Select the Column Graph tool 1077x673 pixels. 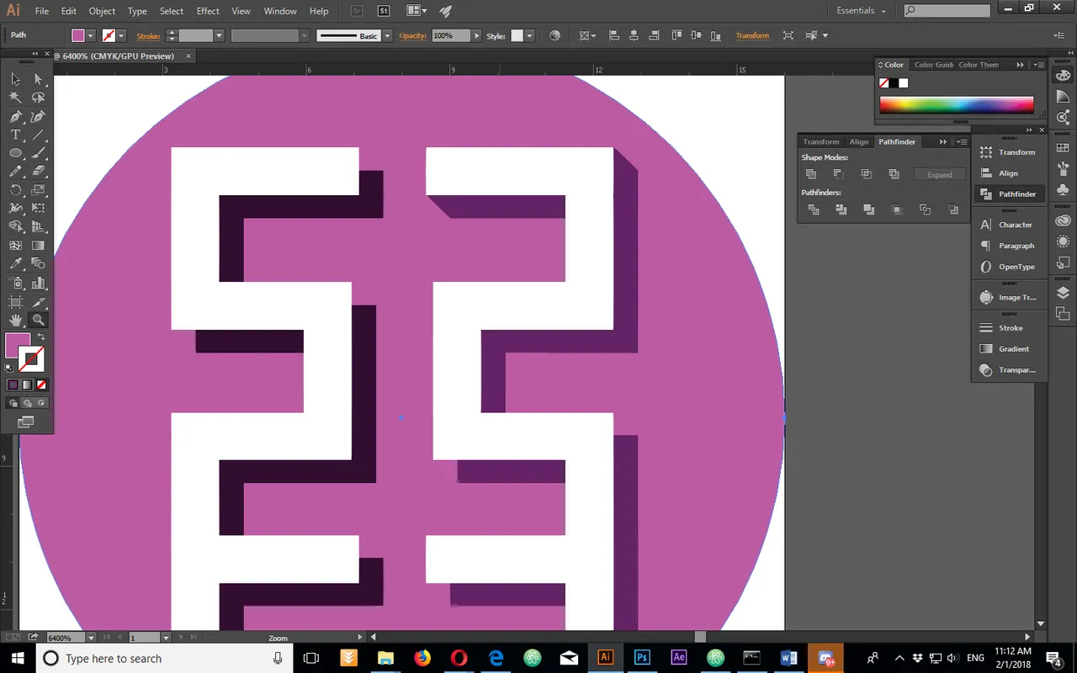pyautogui.click(x=38, y=283)
